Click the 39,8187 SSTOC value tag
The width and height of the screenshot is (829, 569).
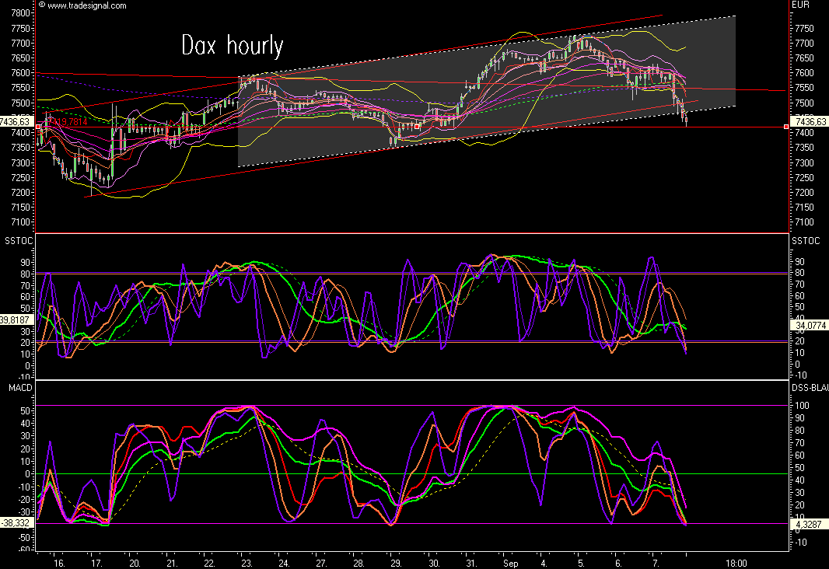tap(17, 319)
